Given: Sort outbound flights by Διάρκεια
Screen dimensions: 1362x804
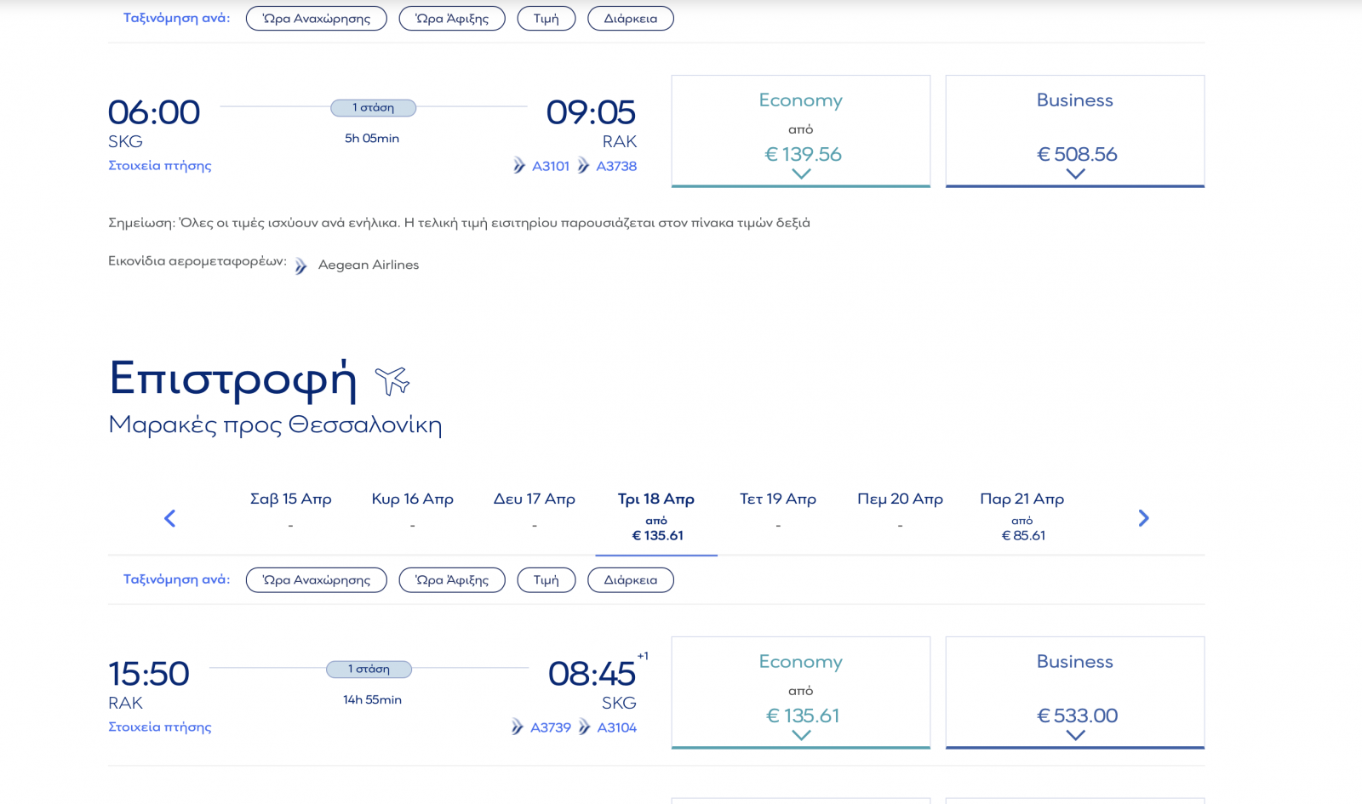Looking at the screenshot, I should coord(630,19).
